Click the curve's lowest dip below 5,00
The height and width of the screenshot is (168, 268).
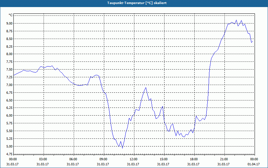pyautogui.click(x=122, y=148)
